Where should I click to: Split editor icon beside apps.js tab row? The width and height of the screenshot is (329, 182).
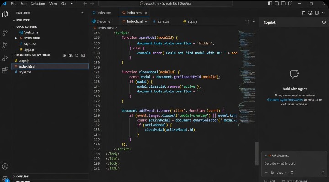[x=247, y=21]
